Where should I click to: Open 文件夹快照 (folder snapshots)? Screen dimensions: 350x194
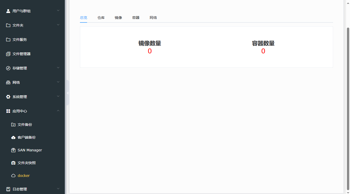coord(26,163)
